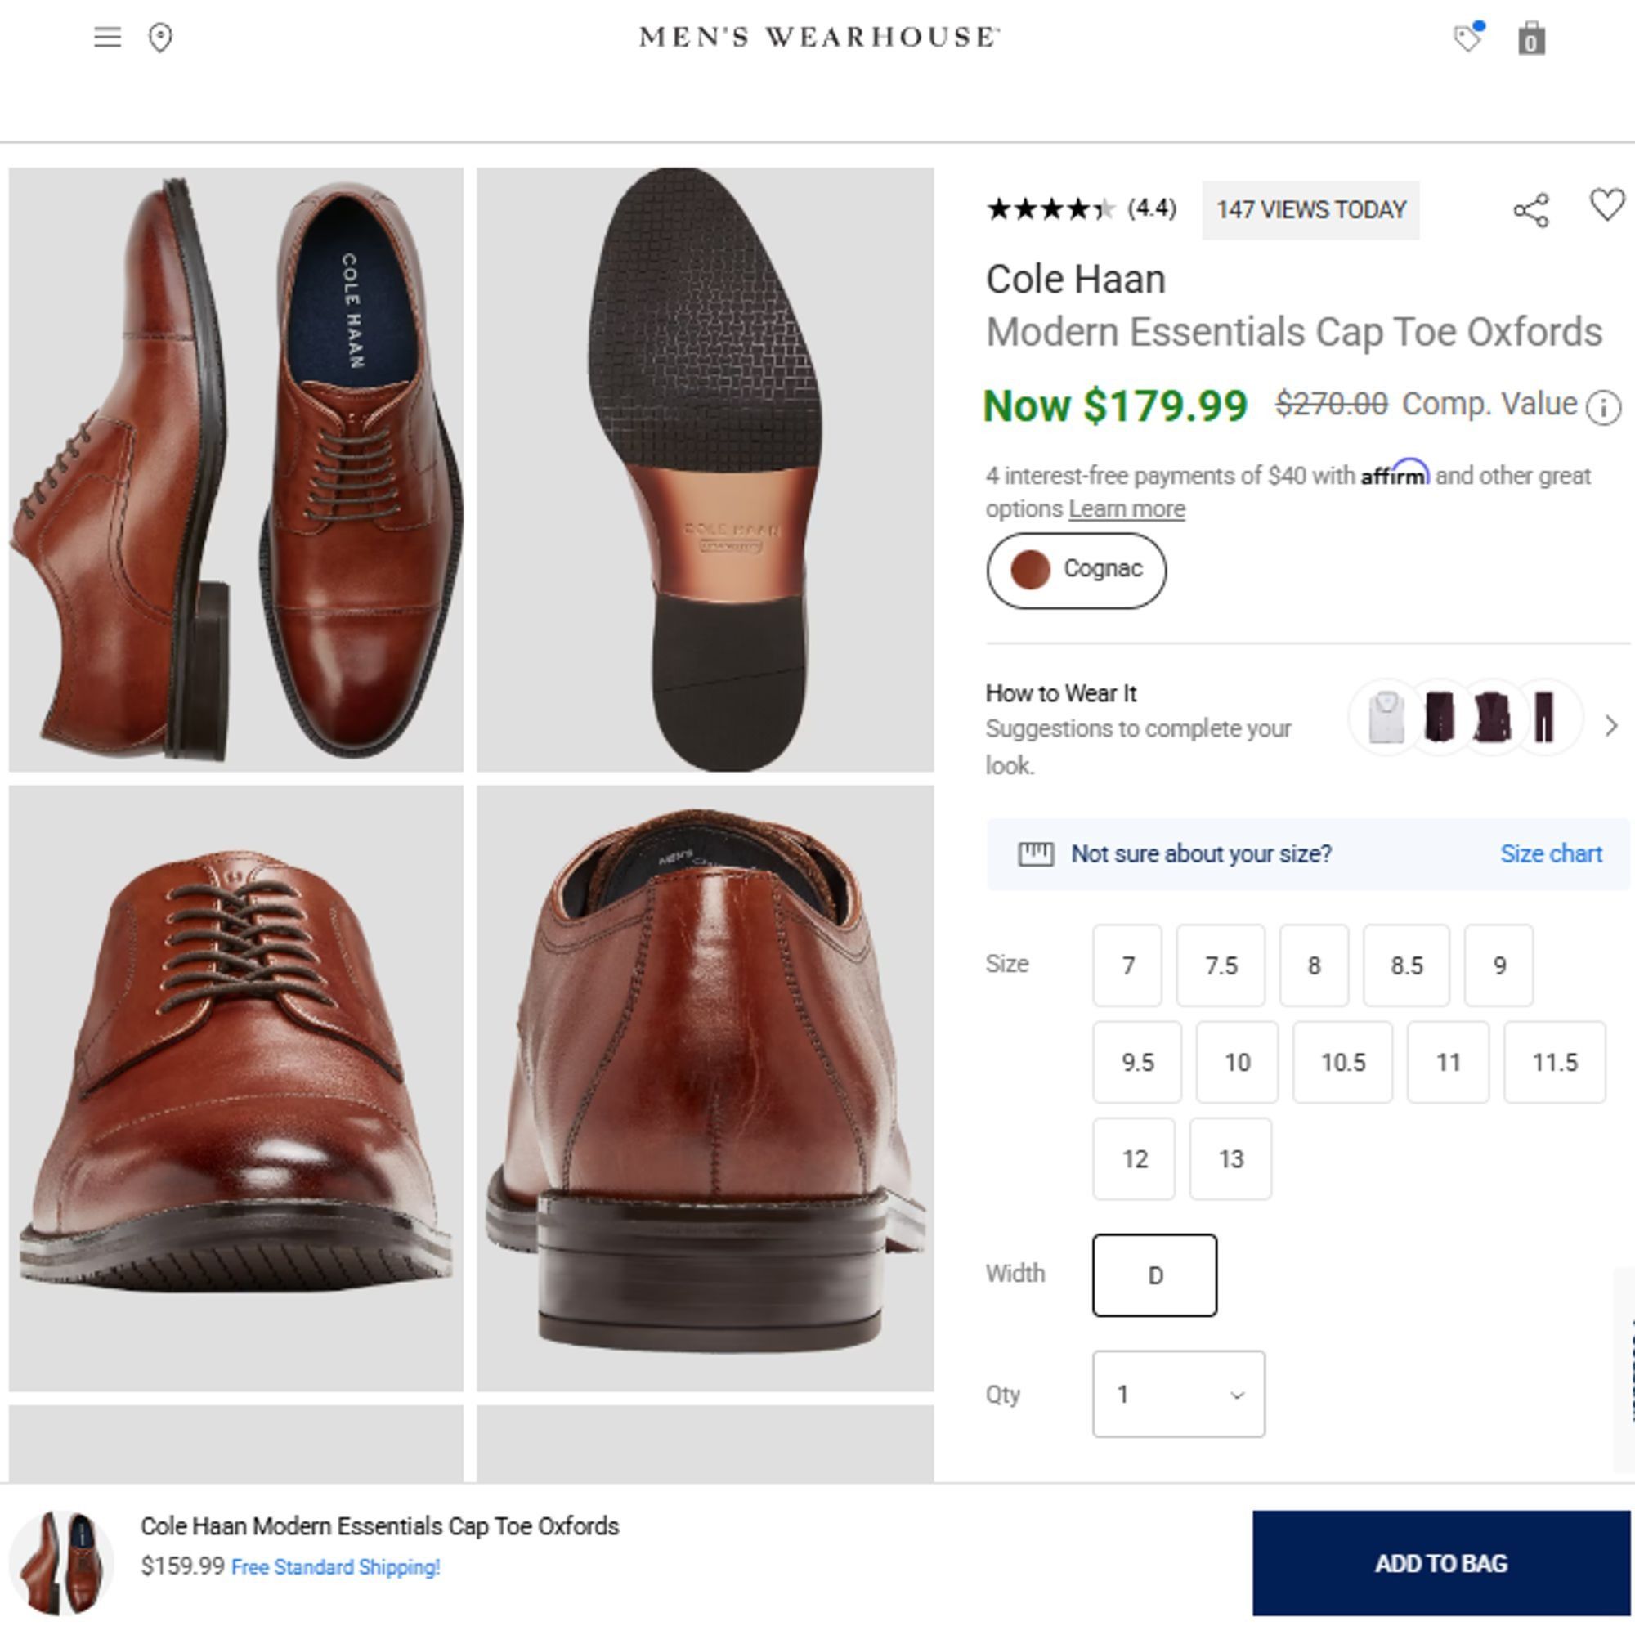Expand How to Wear It arrow
The height and width of the screenshot is (1635, 1635).
click(x=1610, y=725)
